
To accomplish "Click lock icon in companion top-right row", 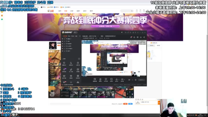I will (x=134, y=37).
